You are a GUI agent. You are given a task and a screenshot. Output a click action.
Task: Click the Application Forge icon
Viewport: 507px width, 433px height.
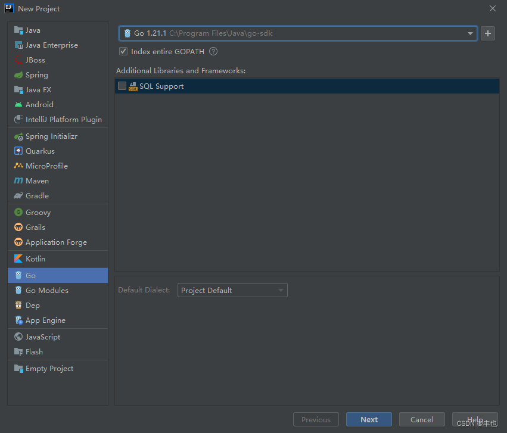point(18,242)
